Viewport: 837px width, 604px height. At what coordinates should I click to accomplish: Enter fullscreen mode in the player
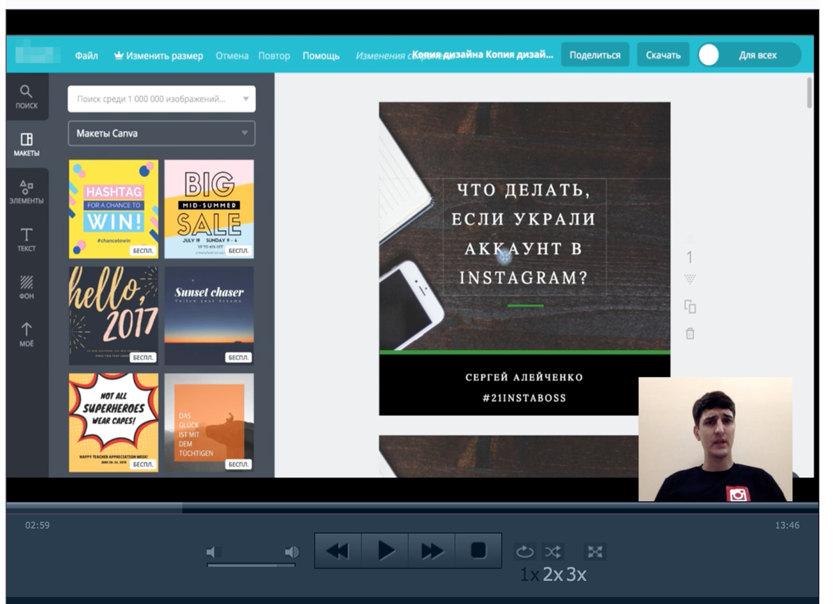(x=595, y=552)
